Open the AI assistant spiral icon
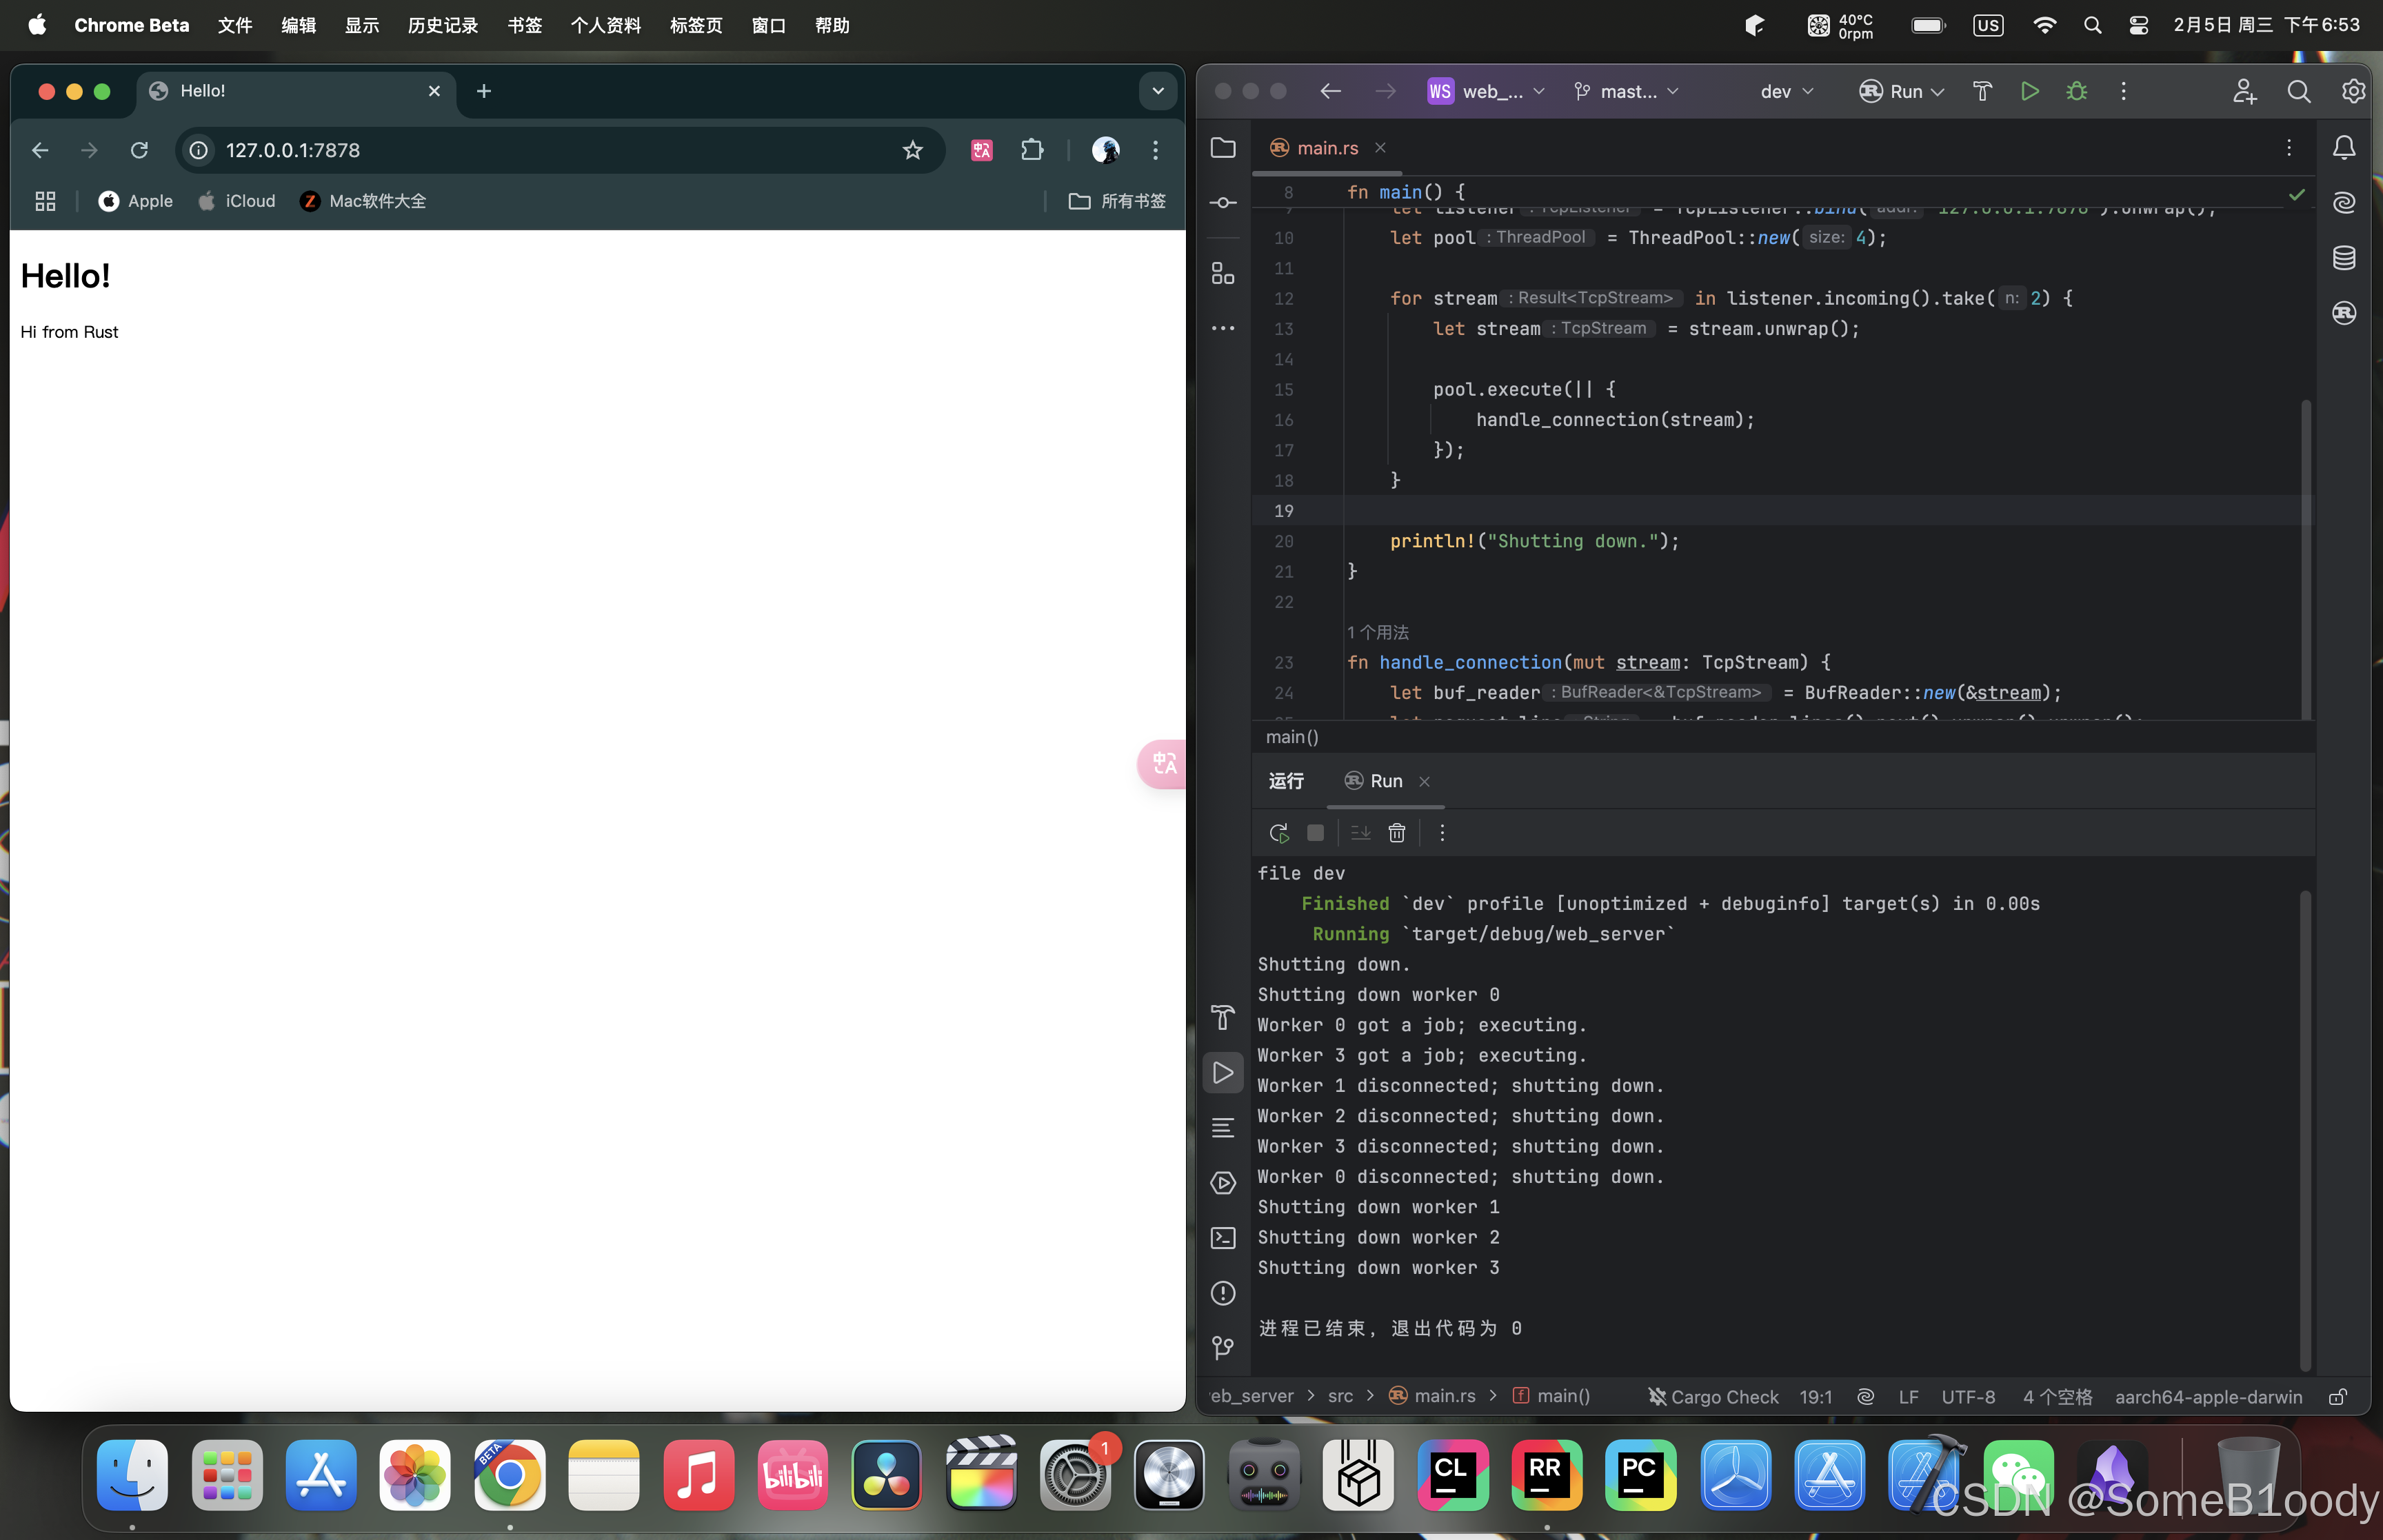Image resolution: width=2383 pixels, height=1540 pixels. coord(2344,203)
